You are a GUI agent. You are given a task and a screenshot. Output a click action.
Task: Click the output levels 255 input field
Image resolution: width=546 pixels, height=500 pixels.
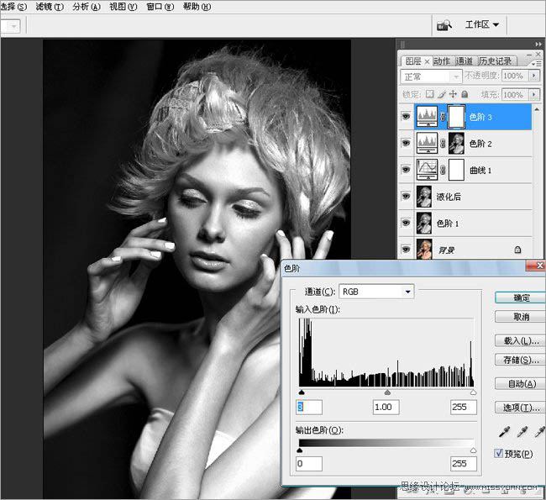[x=461, y=463]
